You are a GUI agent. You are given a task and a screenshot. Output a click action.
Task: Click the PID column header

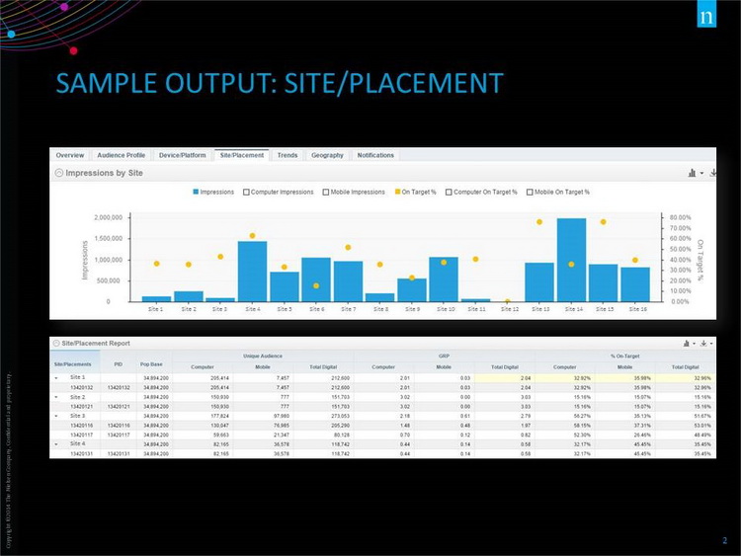[118, 364]
